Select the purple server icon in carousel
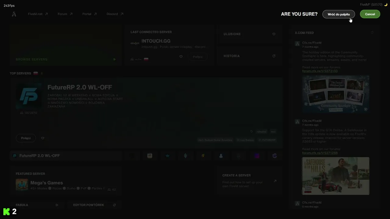 (257, 156)
